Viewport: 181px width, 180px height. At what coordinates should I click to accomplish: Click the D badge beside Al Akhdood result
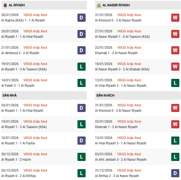(x=82, y=50)
